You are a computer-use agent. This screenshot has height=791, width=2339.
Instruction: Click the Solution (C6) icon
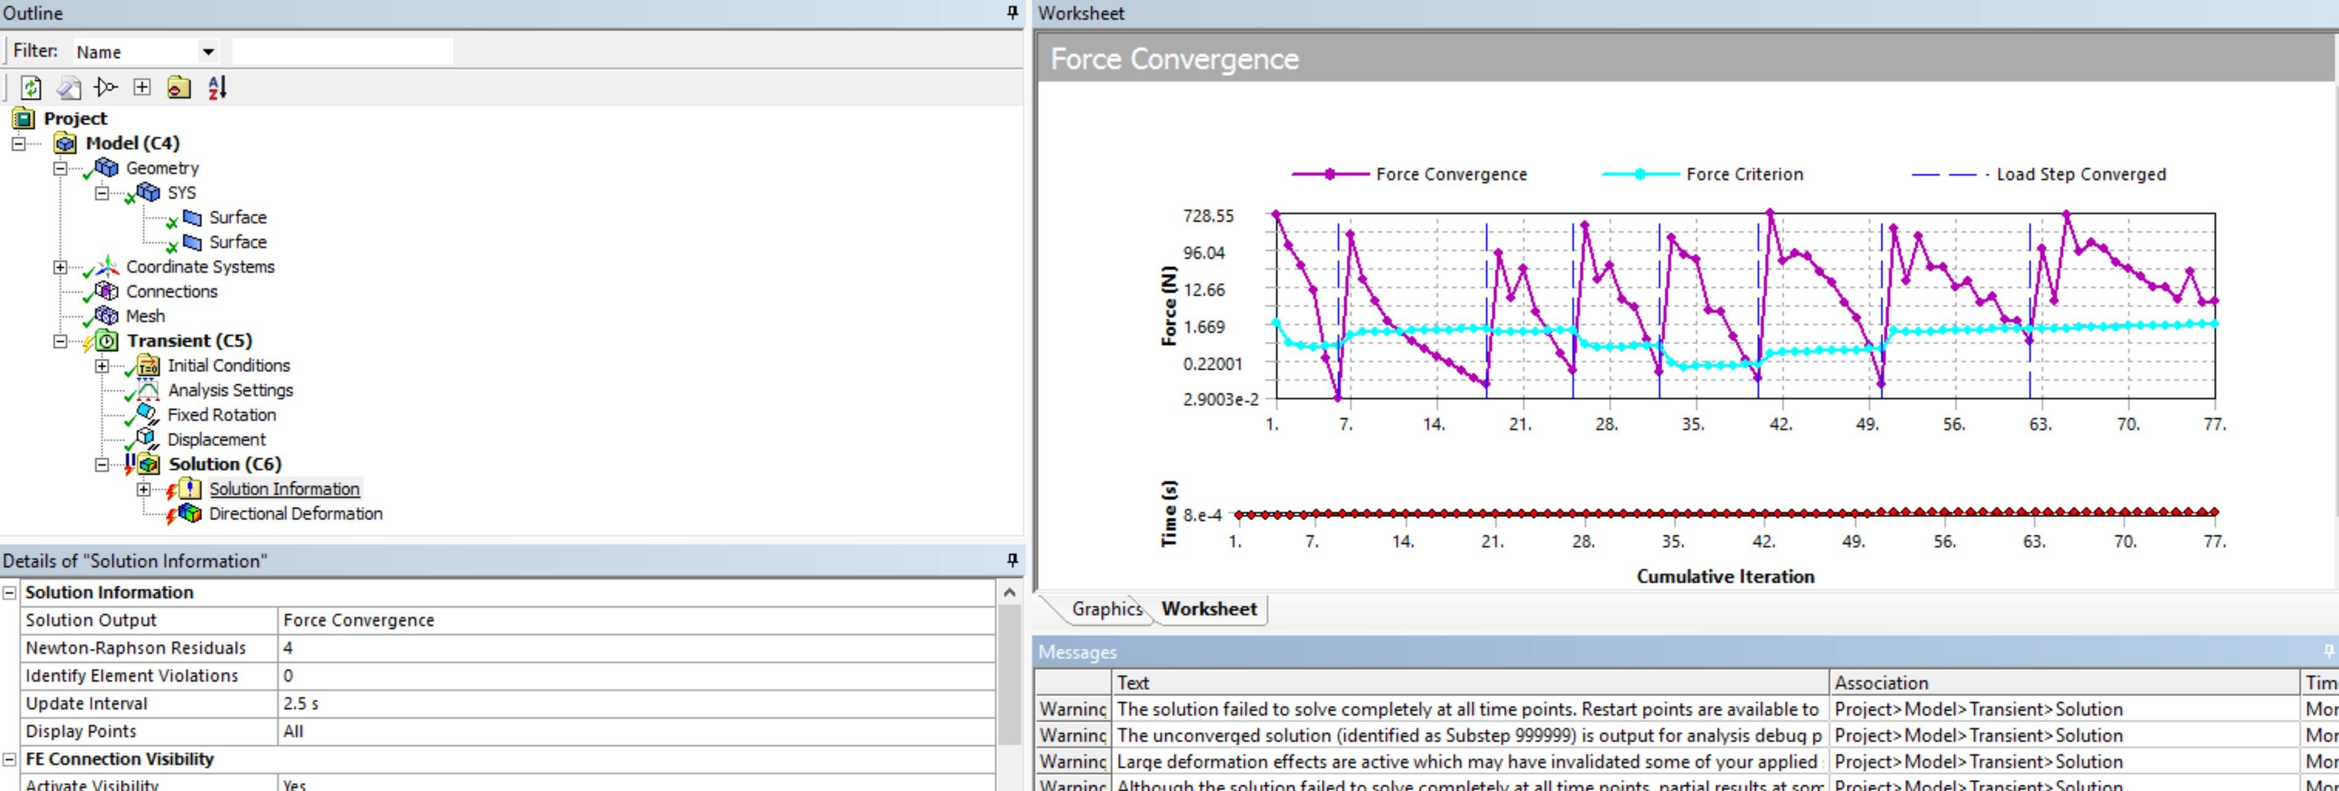[148, 463]
